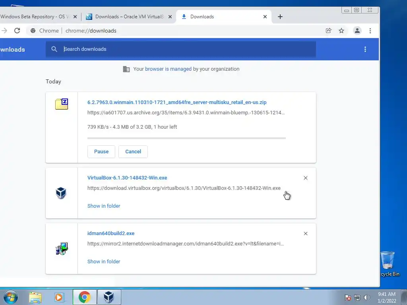This screenshot has height=305, width=407.
Task: Click the taskbar clock showing 9:41 AM
Action: 387,297
